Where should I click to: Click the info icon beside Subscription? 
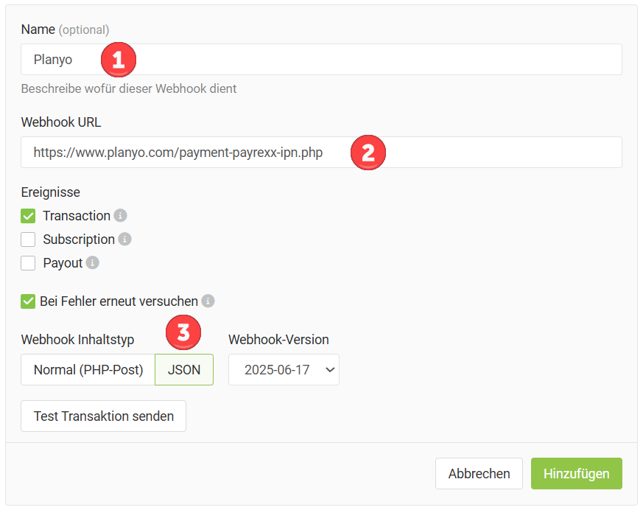(x=124, y=239)
